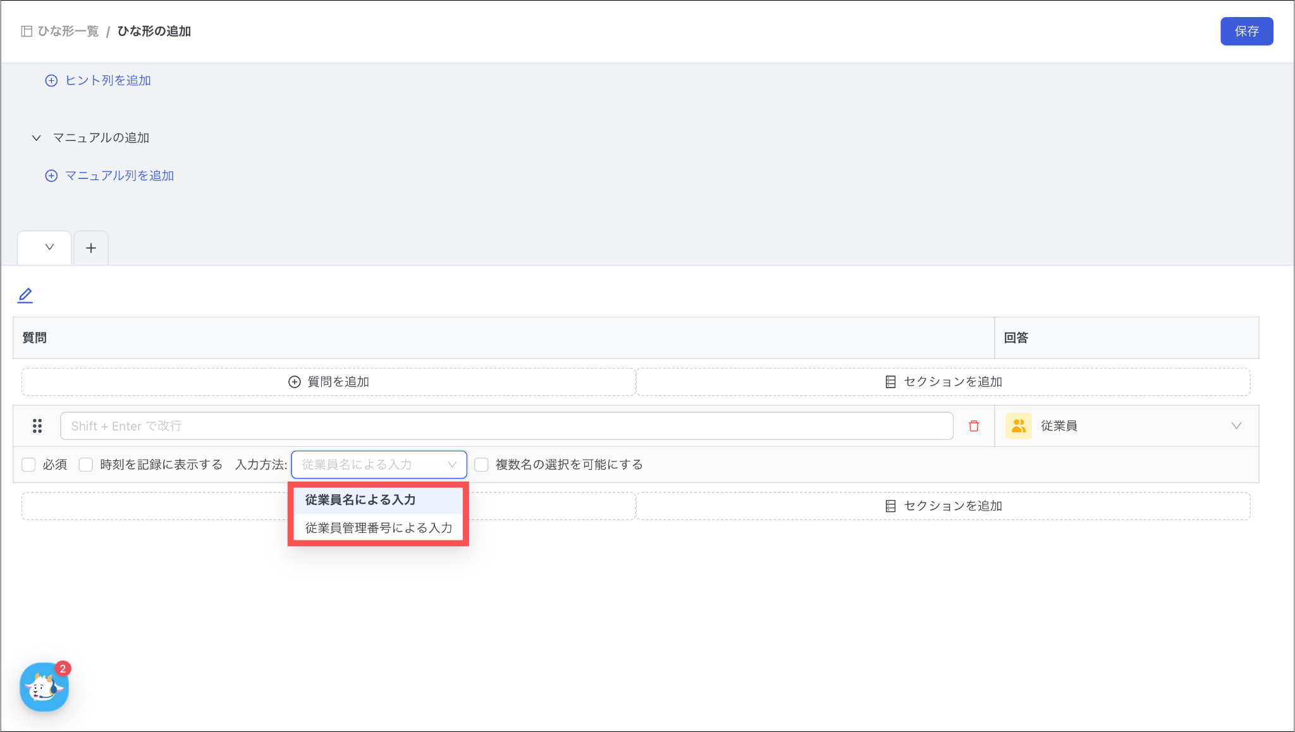Enable the 必須 checkbox
Image resolution: width=1295 pixels, height=732 pixels.
(x=28, y=465)
